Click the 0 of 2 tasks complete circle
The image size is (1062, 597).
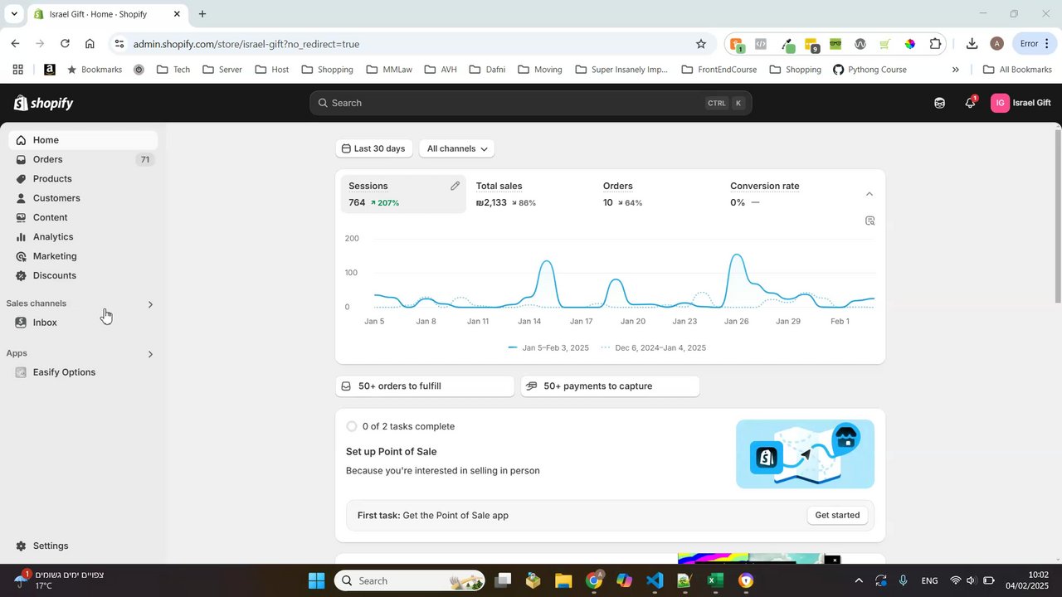point(352,426)
